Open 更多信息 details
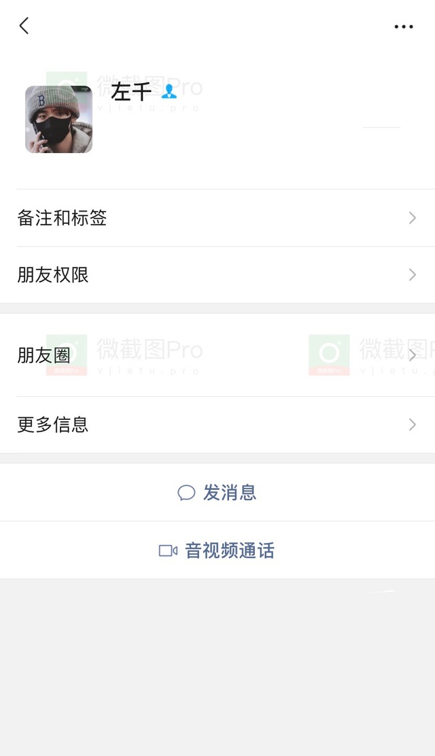The width and height of the screenshot is (435, 756). [x=217, y=425]
